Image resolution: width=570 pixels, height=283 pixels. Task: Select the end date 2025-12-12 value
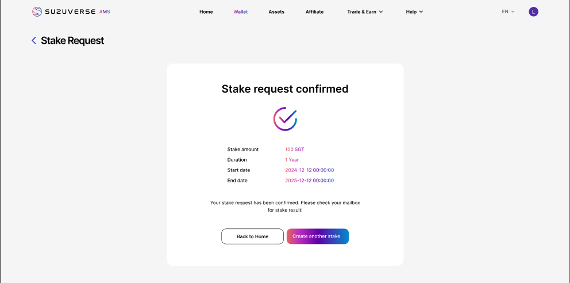click(309, 180)
